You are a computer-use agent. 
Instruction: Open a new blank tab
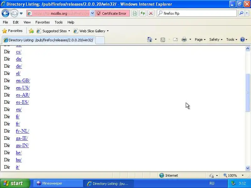tap(100, 40)
